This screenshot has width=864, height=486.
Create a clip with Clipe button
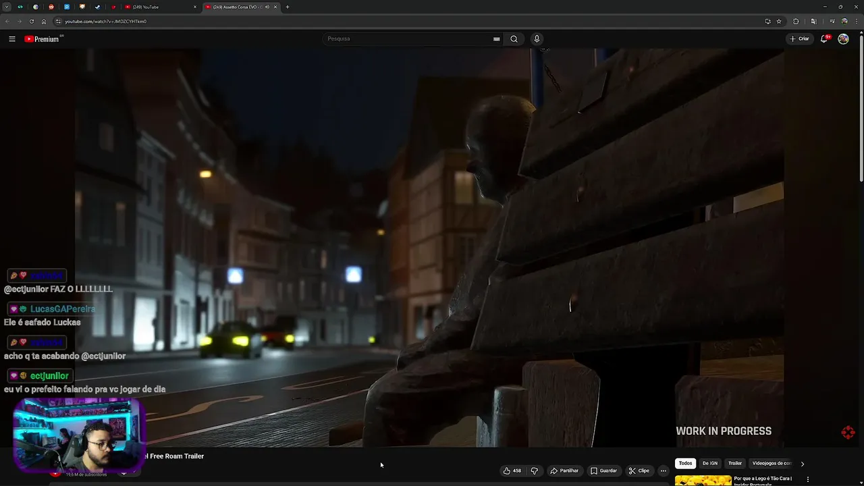tap(639, 470)
